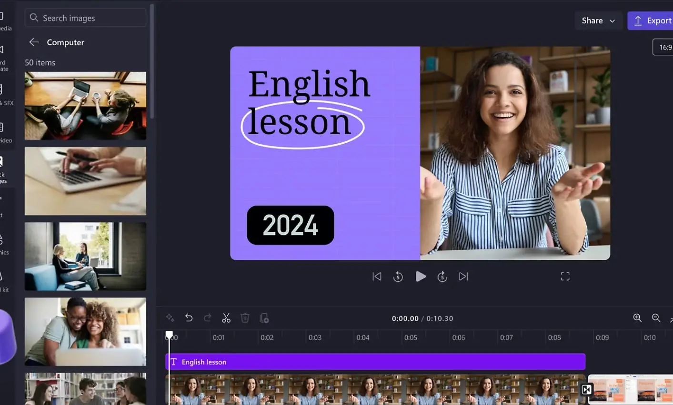Click the English lesson title in preview

pos(309,104)
